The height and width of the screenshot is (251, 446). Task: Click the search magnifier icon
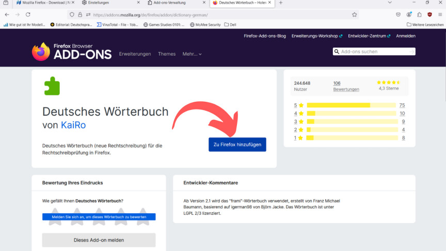pos(337,52)
